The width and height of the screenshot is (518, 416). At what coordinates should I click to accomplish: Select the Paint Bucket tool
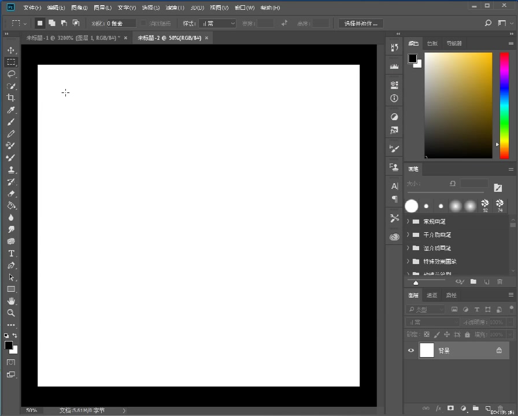(x=11, y=205)
